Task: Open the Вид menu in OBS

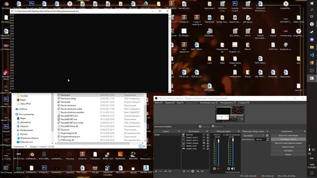Action: click(180, 102)
